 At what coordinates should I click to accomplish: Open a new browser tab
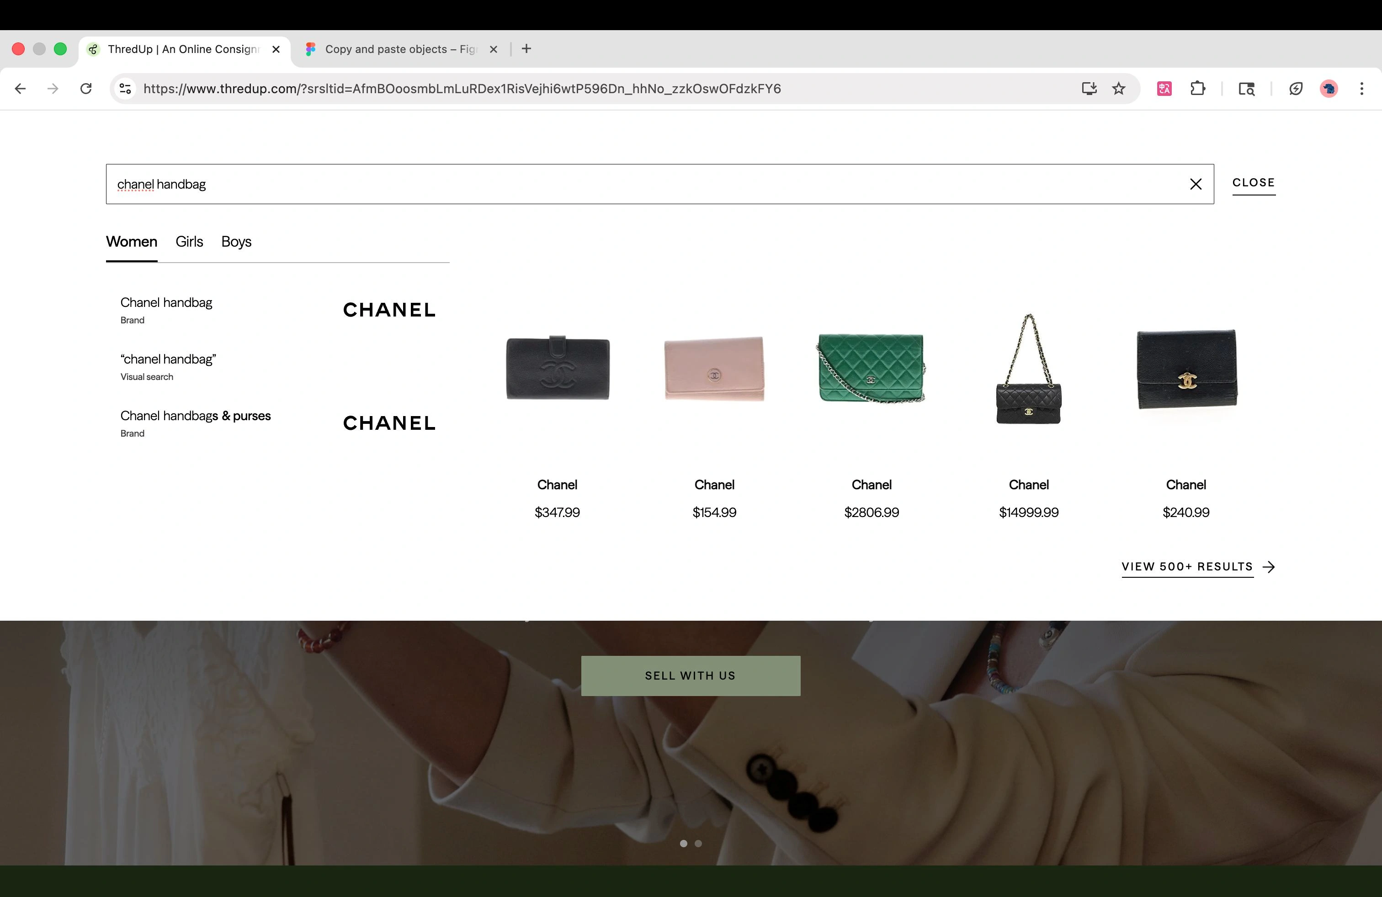526,49
